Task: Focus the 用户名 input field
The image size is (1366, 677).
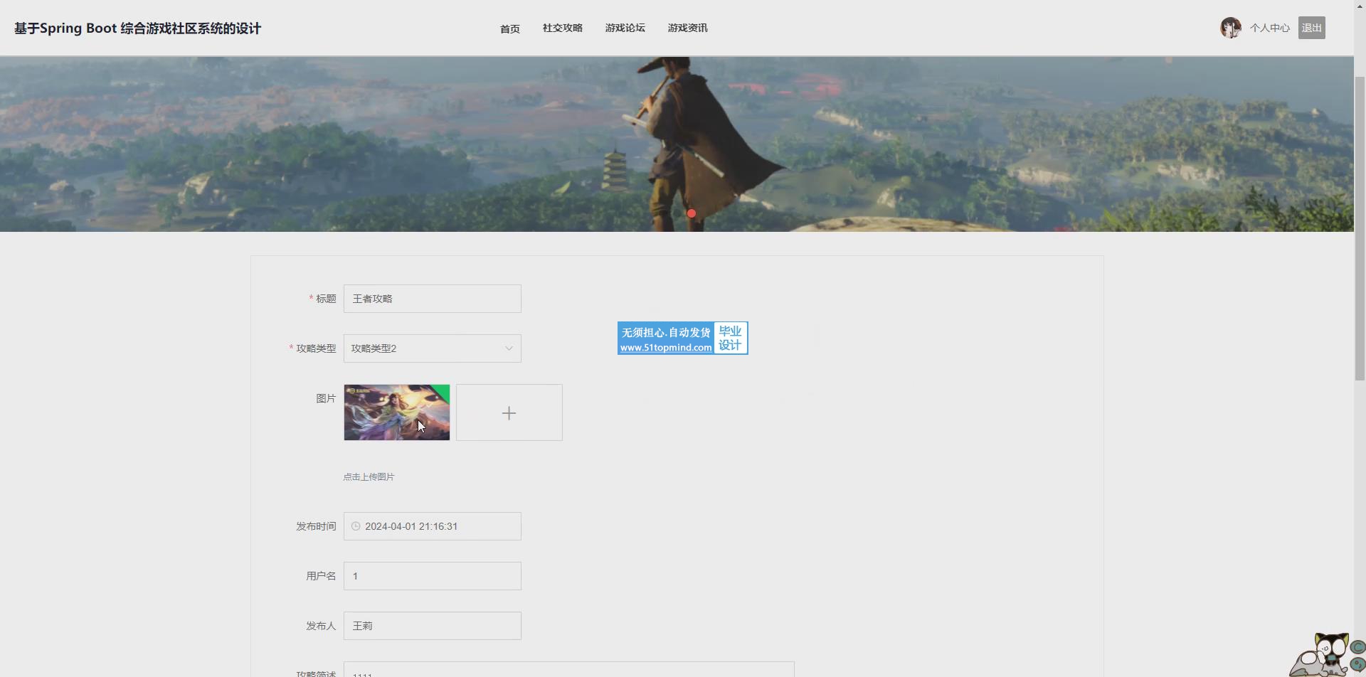Action: [432, 576]
